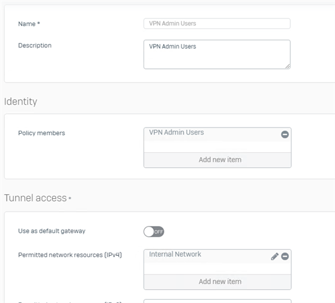
Task: Select the VPN Admin Users policy member entry
Action: 212,134
